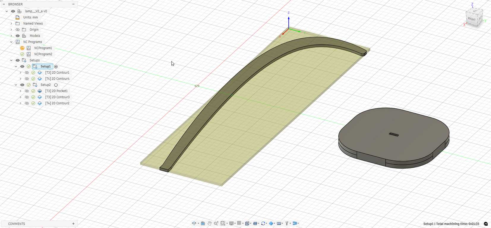491x228 pixels.
Task: Click the tool (end mill) visibility icon
Action: click(287, 224)
